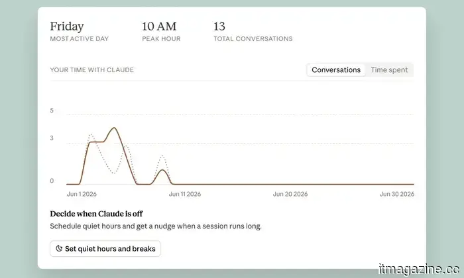Click the Jun 11 2026 axis label
Image resolution: width=464 pixels, height=278 pixels.
pos(185,194)
